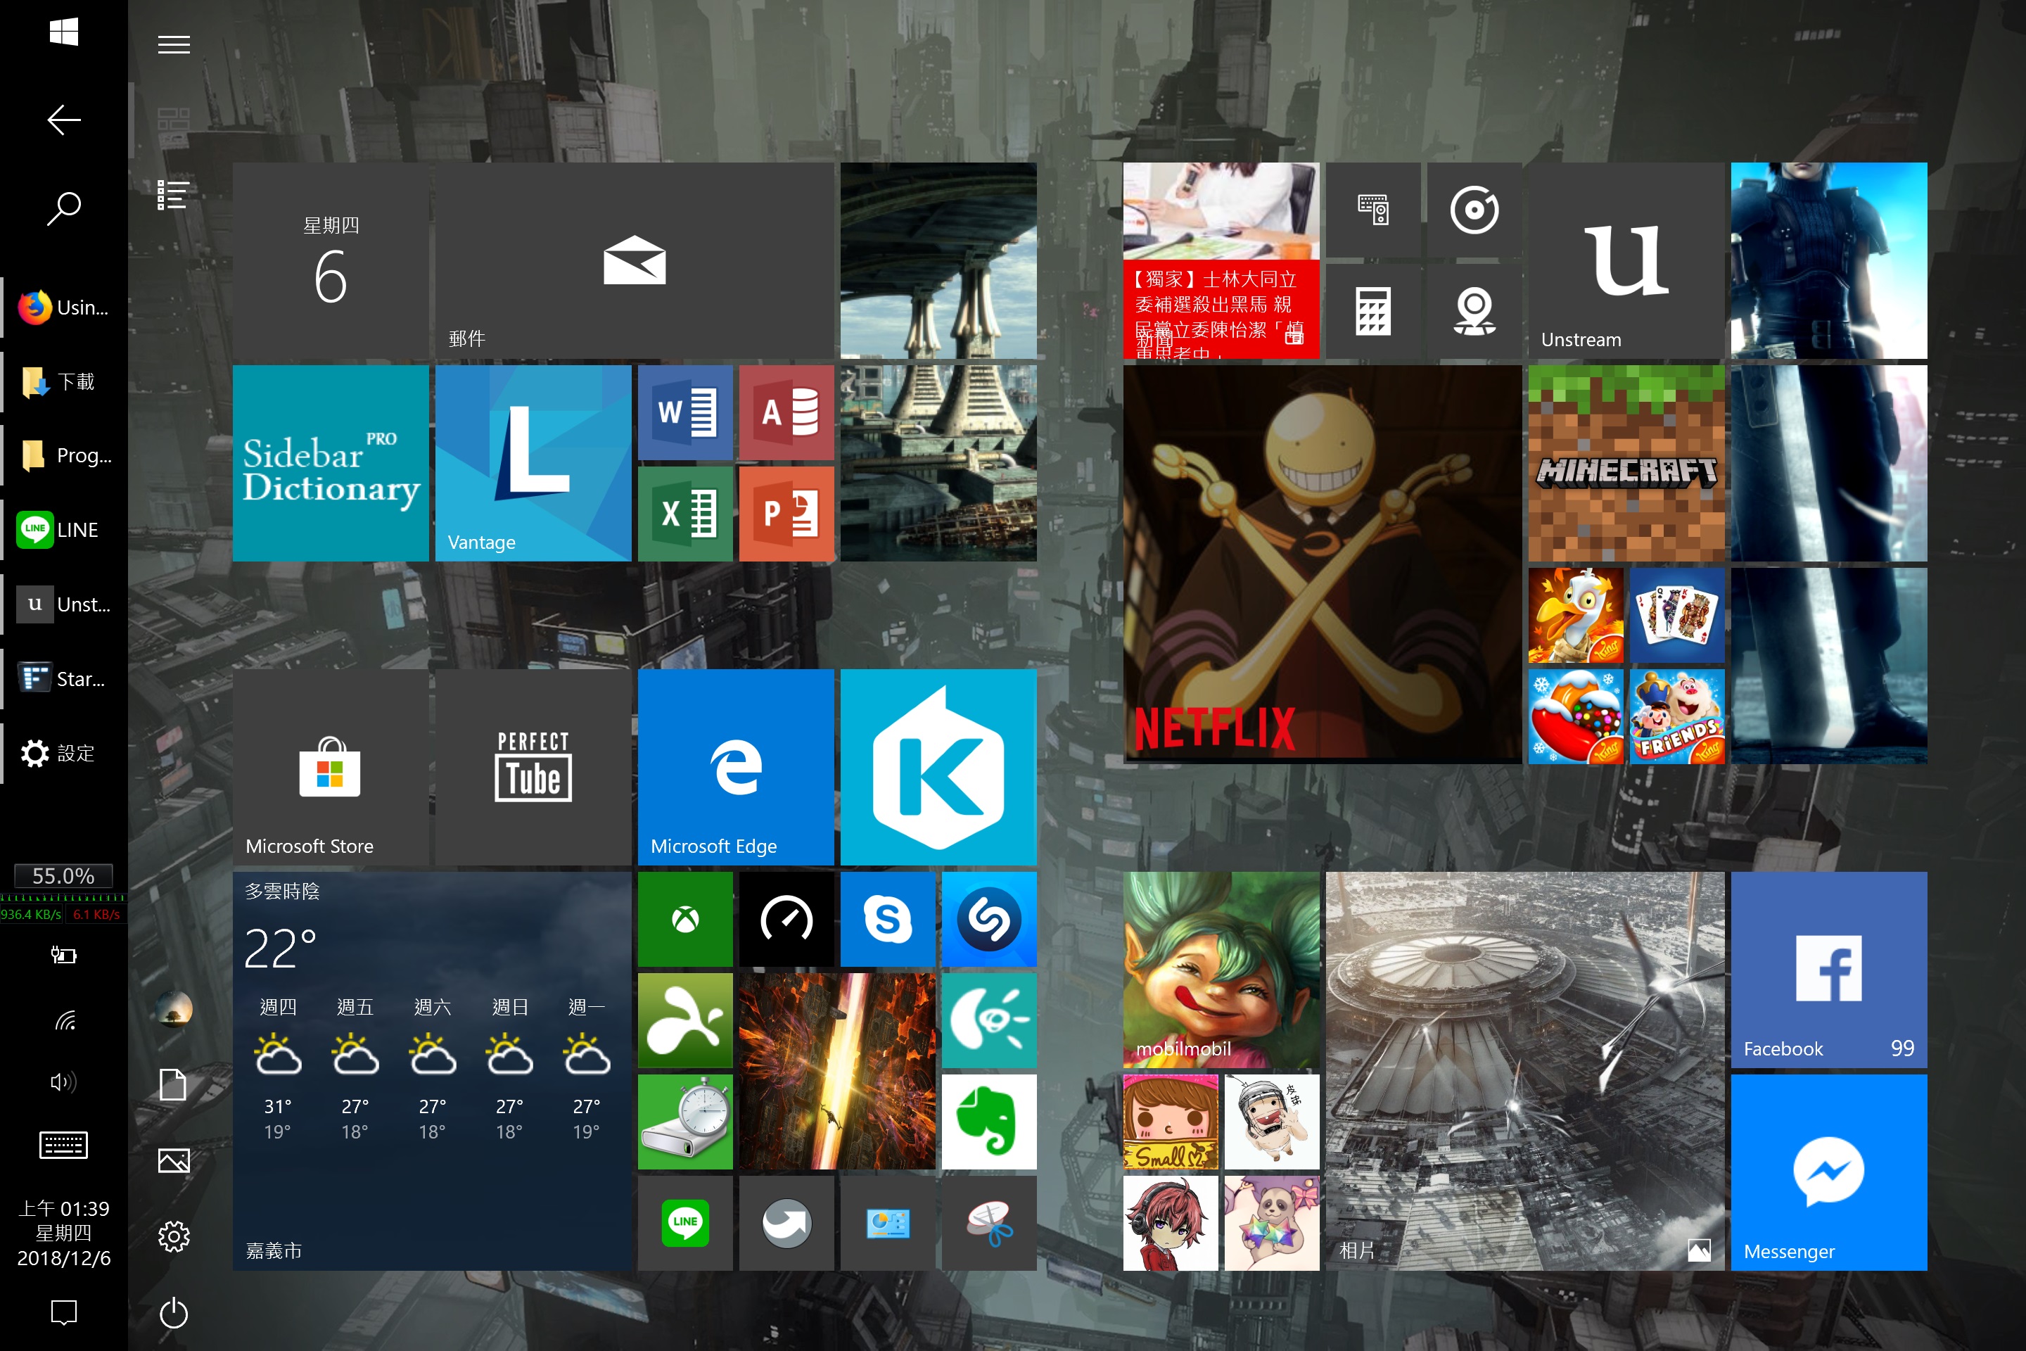The width and height of the screenshot is (2026, 1351).
Task: Open Start menu Settings gear
Action: pyautogui.click(x=174, y=1236)
